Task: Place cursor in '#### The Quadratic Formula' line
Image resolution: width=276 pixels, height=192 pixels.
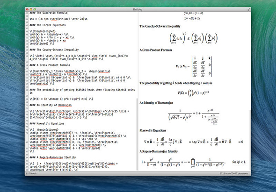Action: tap(48, 13)
